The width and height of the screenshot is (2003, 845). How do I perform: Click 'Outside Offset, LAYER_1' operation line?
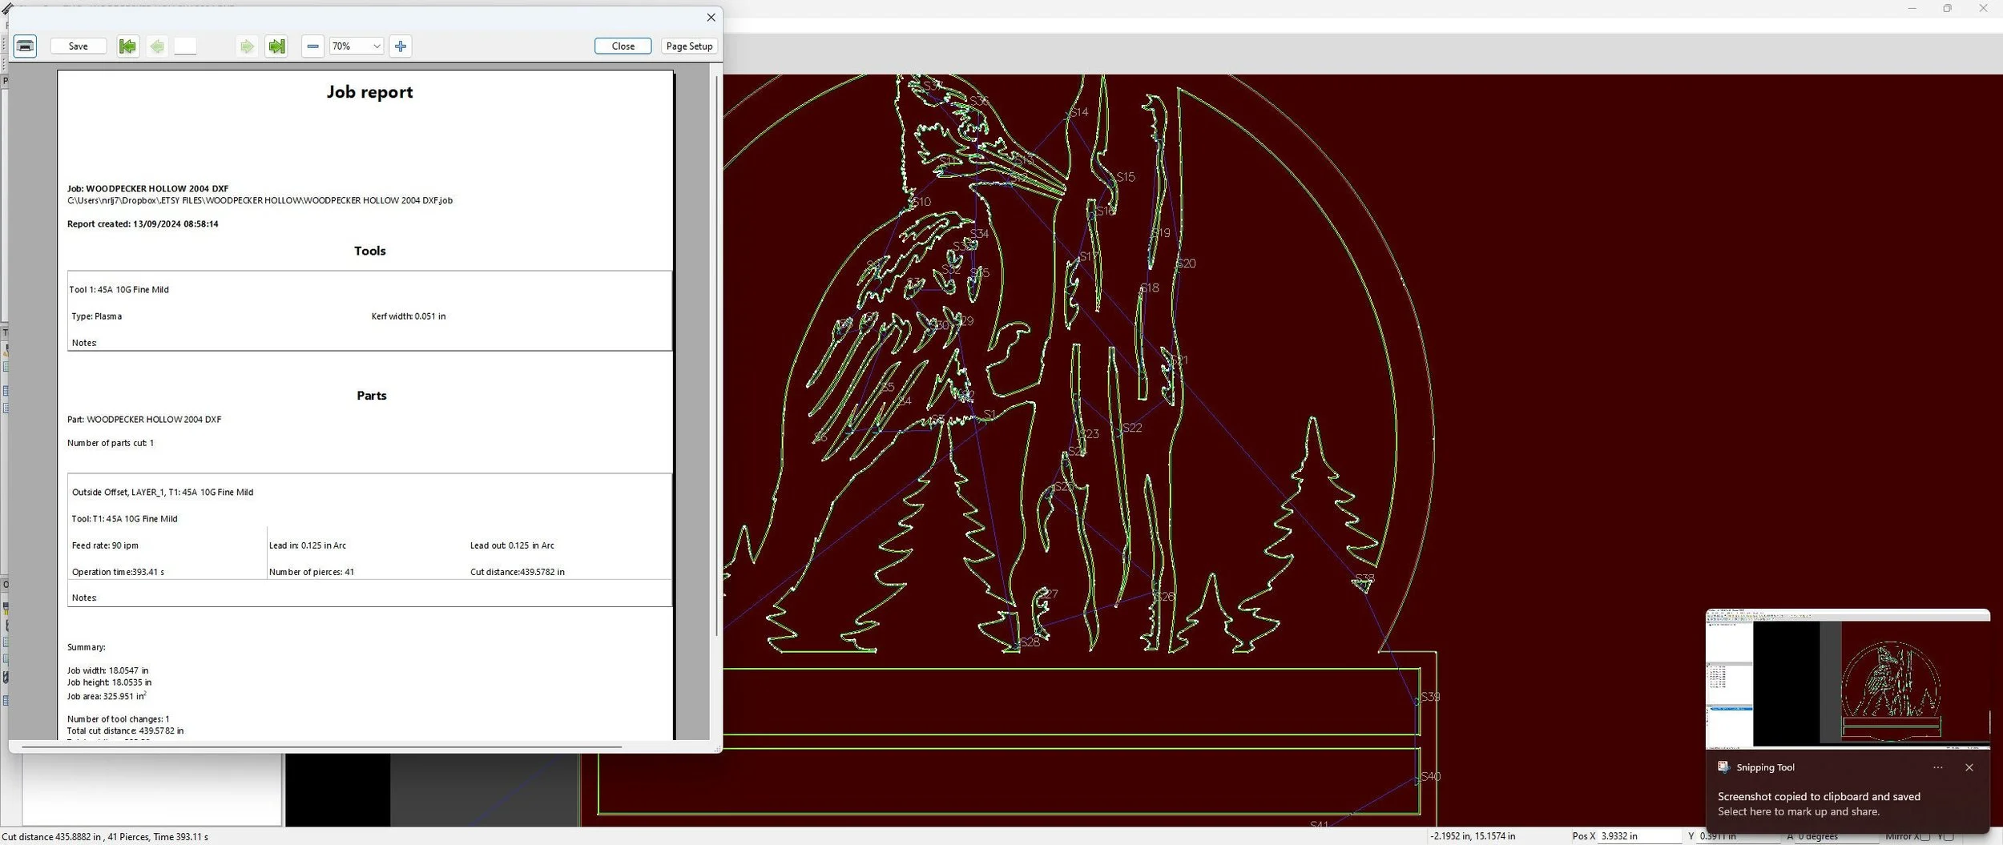coord(163,493)
